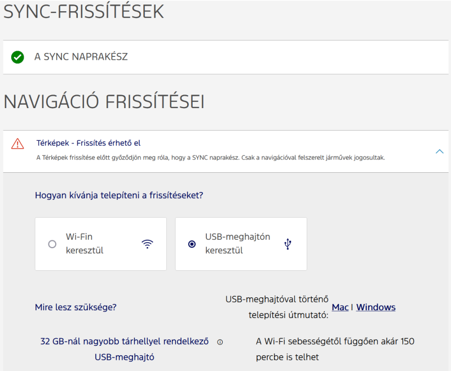Click the Wi-Fi sebességétől függően note
The width and height of the screenshot is (451, 371).
pos(335,349)
